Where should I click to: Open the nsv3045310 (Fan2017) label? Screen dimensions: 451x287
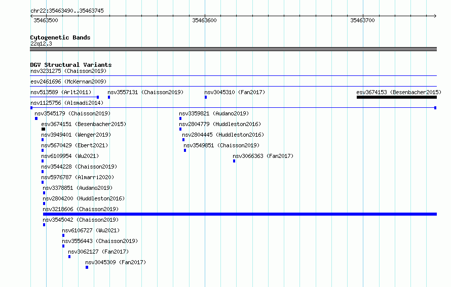click(235, 92)
